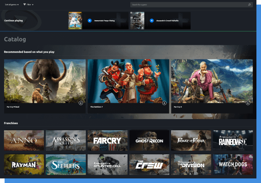Download Far Cry 4 using its download icon

click(248, 103)
